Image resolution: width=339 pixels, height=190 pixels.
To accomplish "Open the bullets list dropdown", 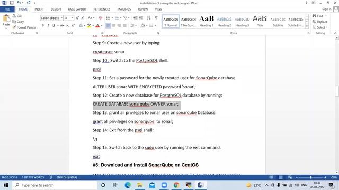I will 112,18.
